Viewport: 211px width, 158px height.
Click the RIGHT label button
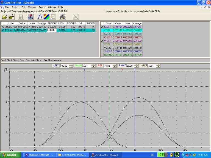click(x=122, y=66)
